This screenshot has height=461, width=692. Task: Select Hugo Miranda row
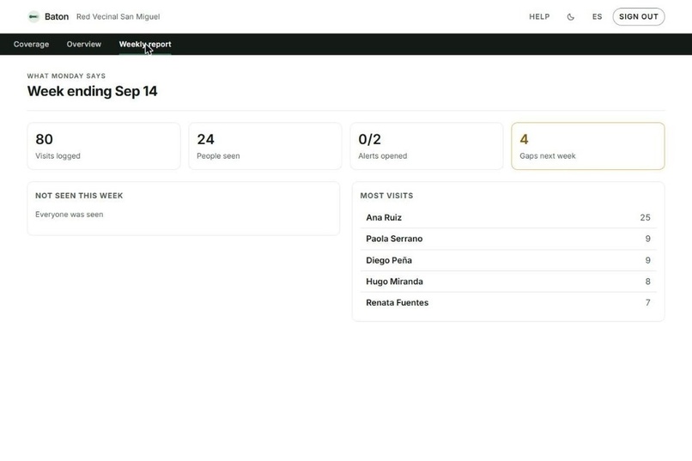pyautogui.click(x=508, y=282)
